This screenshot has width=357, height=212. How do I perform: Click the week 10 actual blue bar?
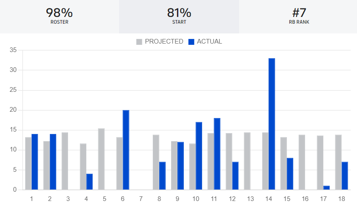199,156
